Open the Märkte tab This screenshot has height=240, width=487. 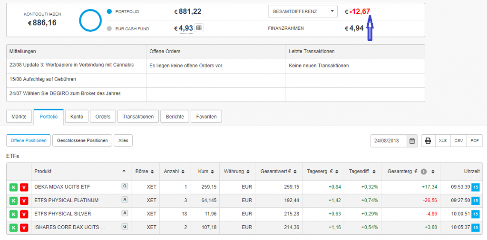click(x=19, y=117)
